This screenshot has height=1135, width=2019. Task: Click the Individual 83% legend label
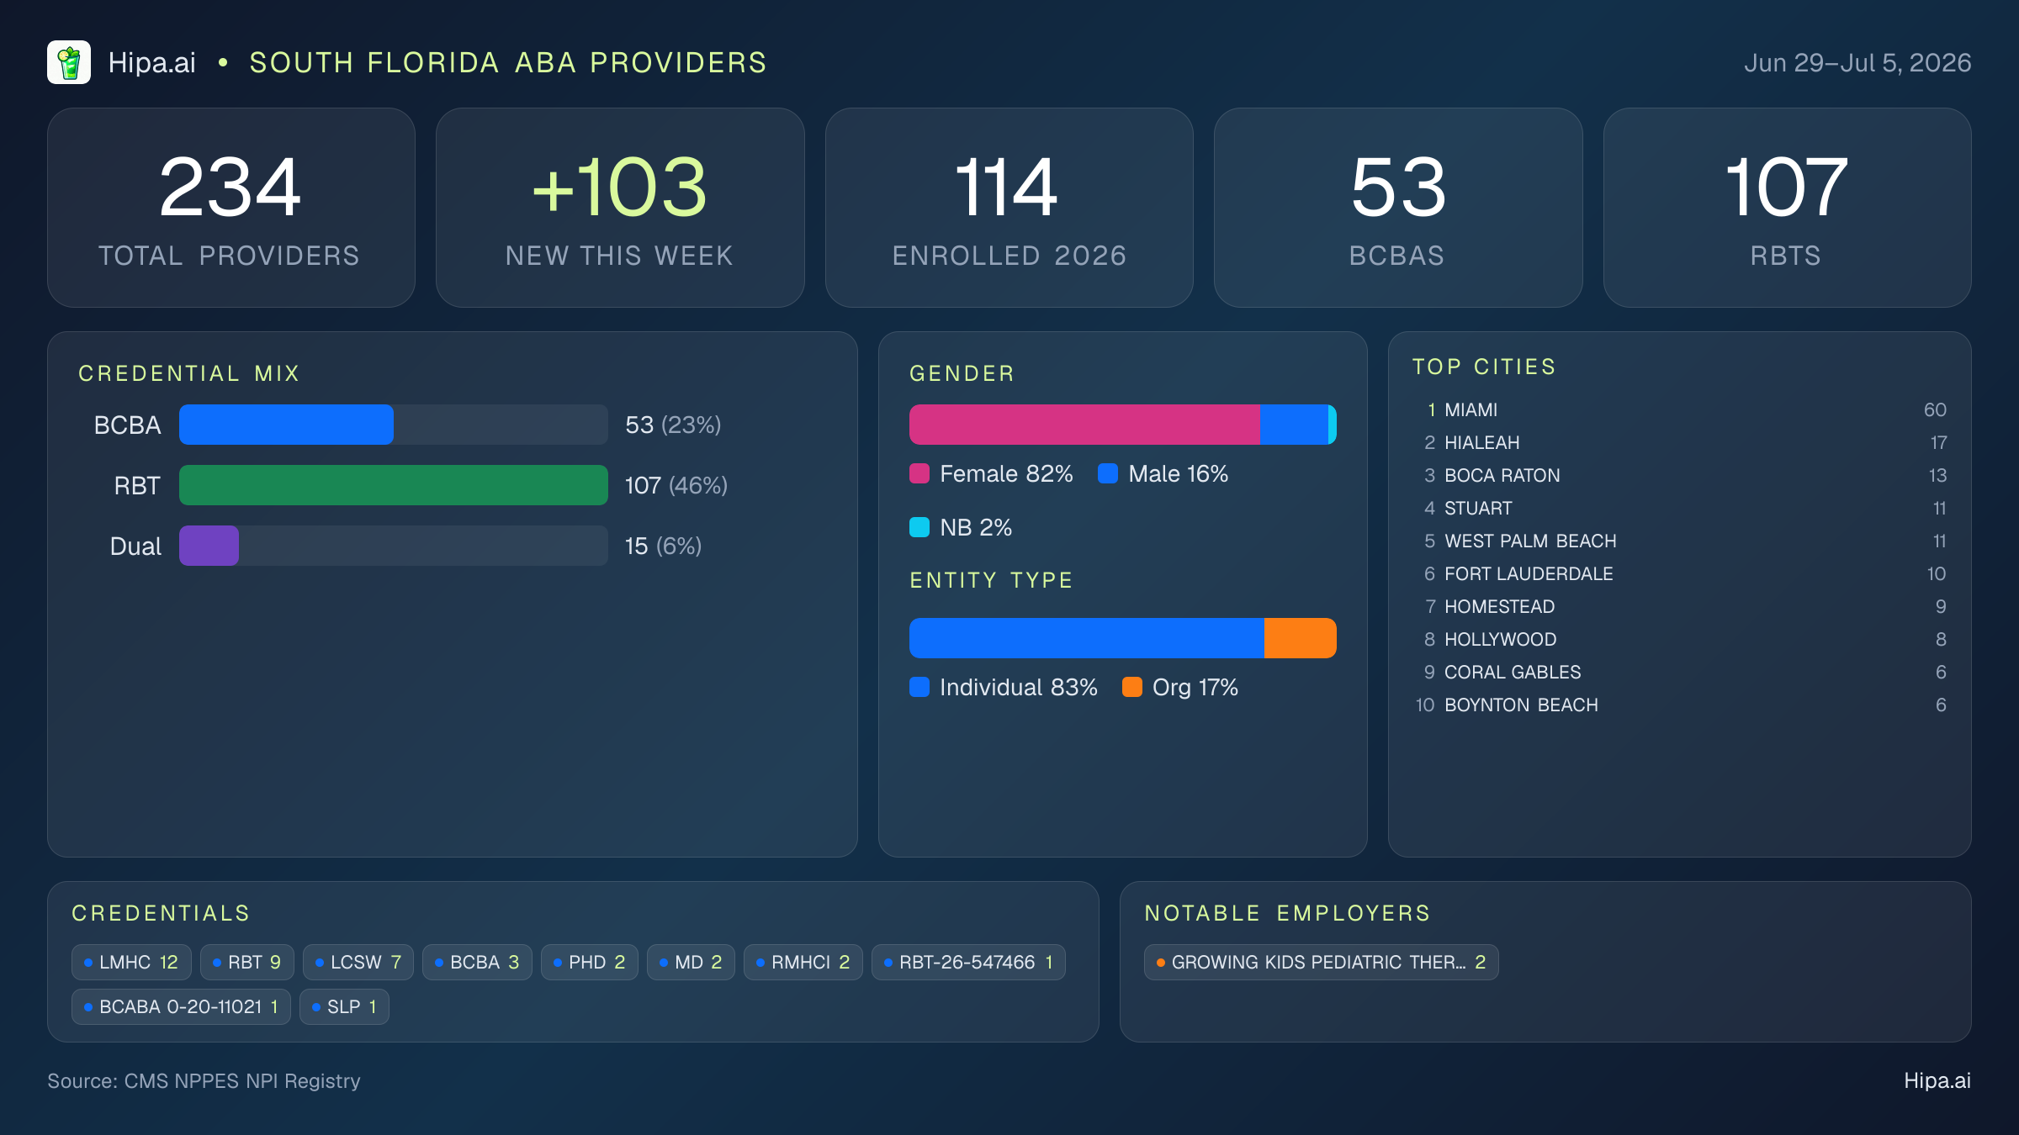tap(1018, 687)
